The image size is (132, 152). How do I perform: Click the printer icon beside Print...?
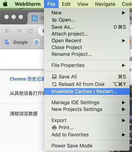click(54, 128)
